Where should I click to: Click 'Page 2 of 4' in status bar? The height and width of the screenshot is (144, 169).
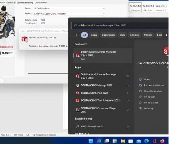click(x=6, y=135)
